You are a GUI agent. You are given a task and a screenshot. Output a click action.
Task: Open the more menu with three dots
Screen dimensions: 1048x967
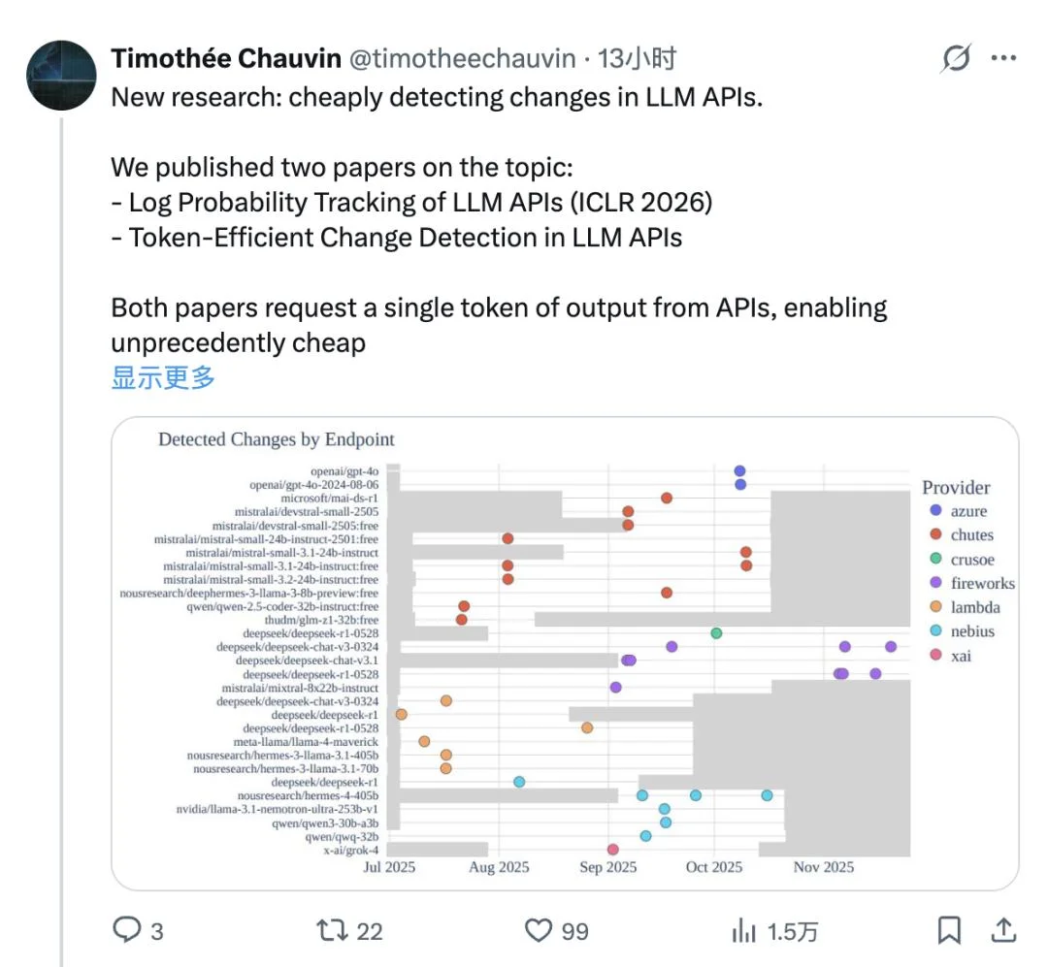tap(1004, 58)
